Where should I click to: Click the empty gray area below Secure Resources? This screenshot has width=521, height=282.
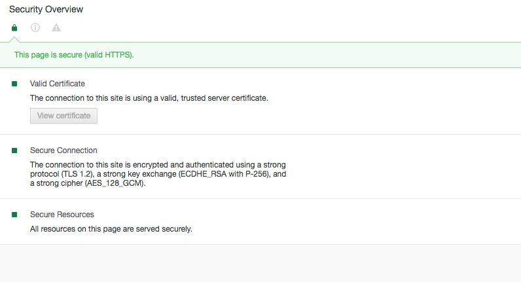(260, 264)
